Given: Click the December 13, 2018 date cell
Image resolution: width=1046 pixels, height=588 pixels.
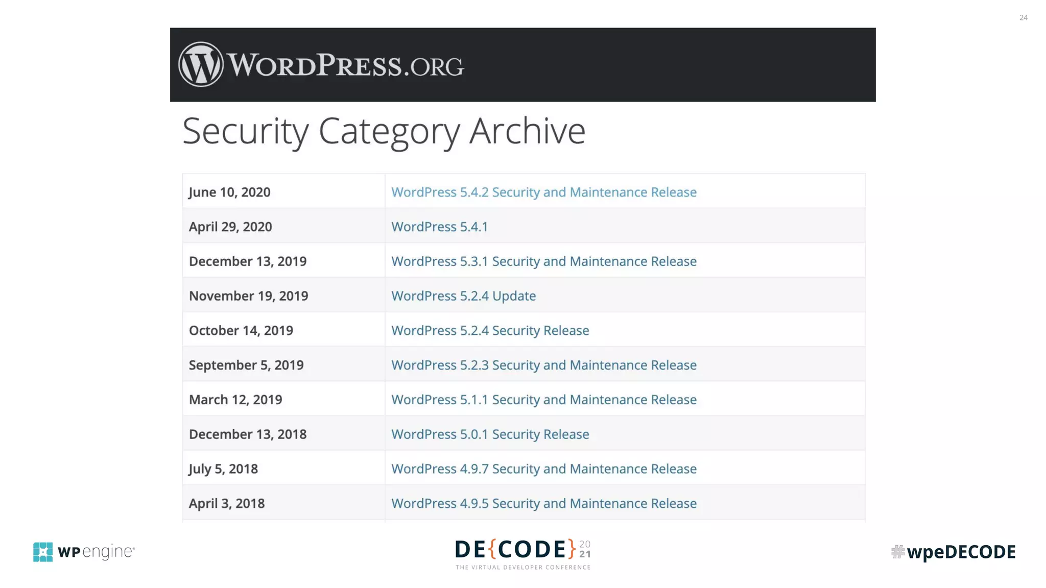Looking at the screenshot, I should click(x=248, y=434).
